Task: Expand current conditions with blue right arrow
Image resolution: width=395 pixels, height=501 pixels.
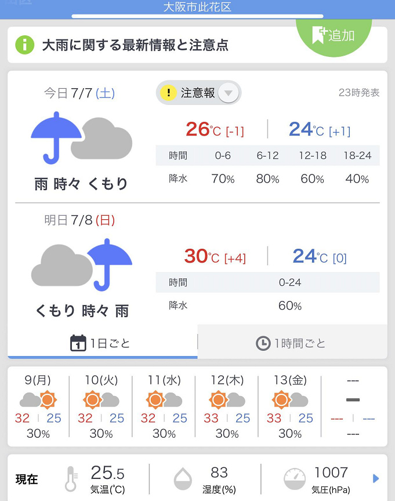Action: (x=375, y=478)
